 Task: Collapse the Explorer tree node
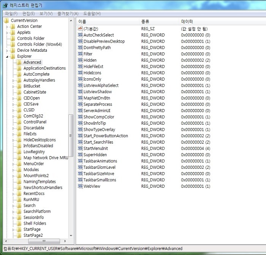[7, 57]
